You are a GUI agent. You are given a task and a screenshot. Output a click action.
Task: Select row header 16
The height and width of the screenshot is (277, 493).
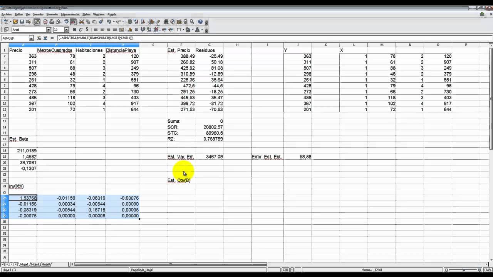pos(4,139)
